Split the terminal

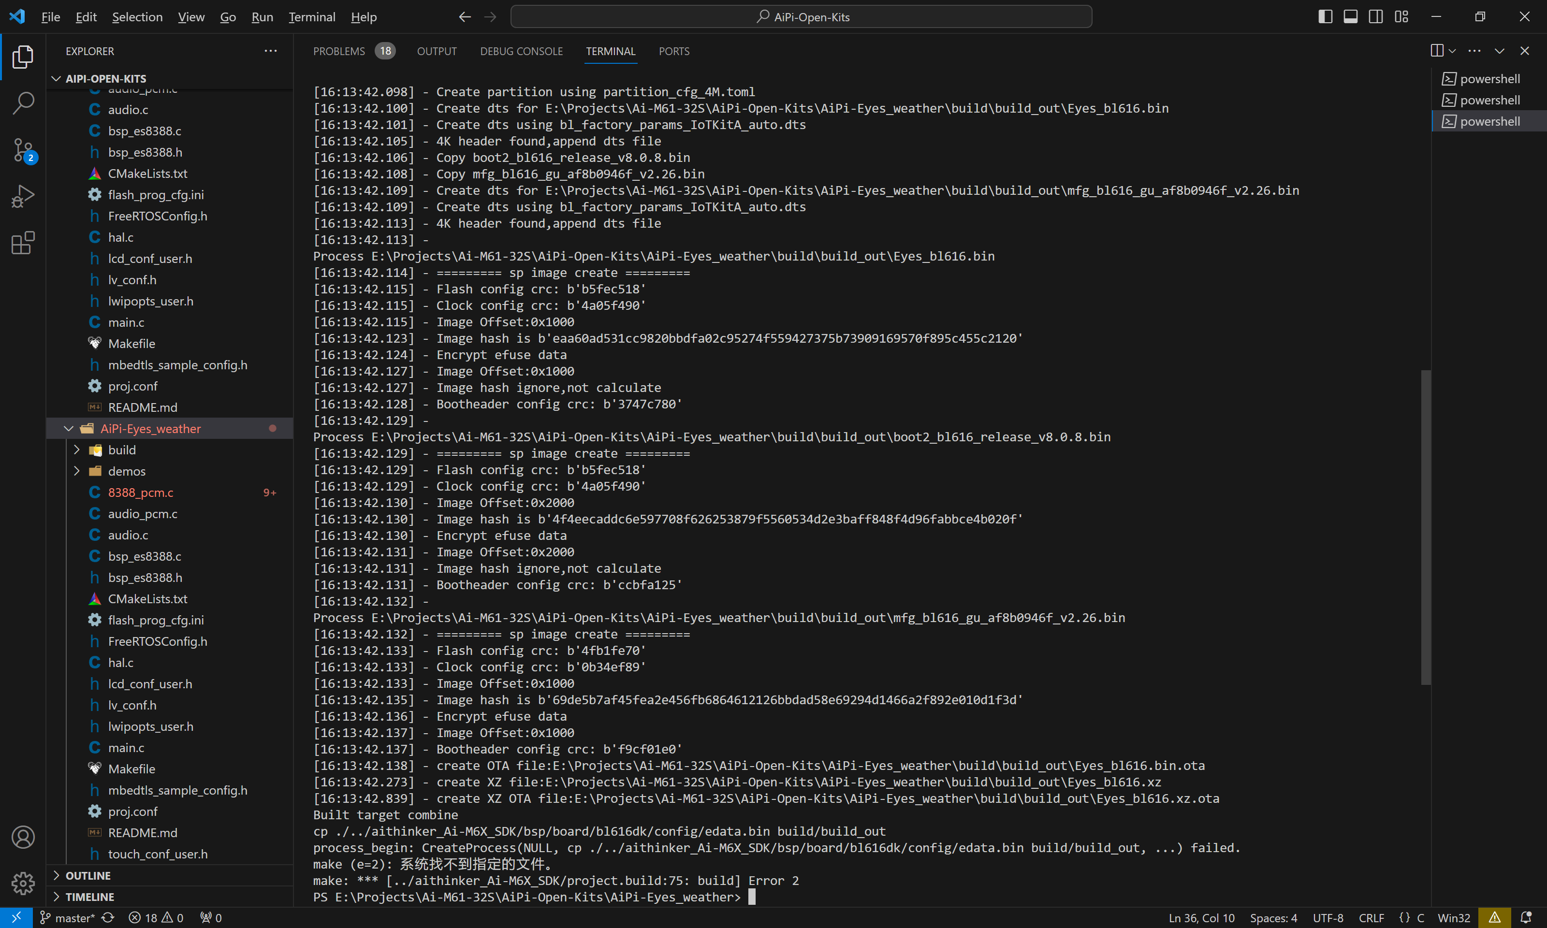[x=1437, y=51]
